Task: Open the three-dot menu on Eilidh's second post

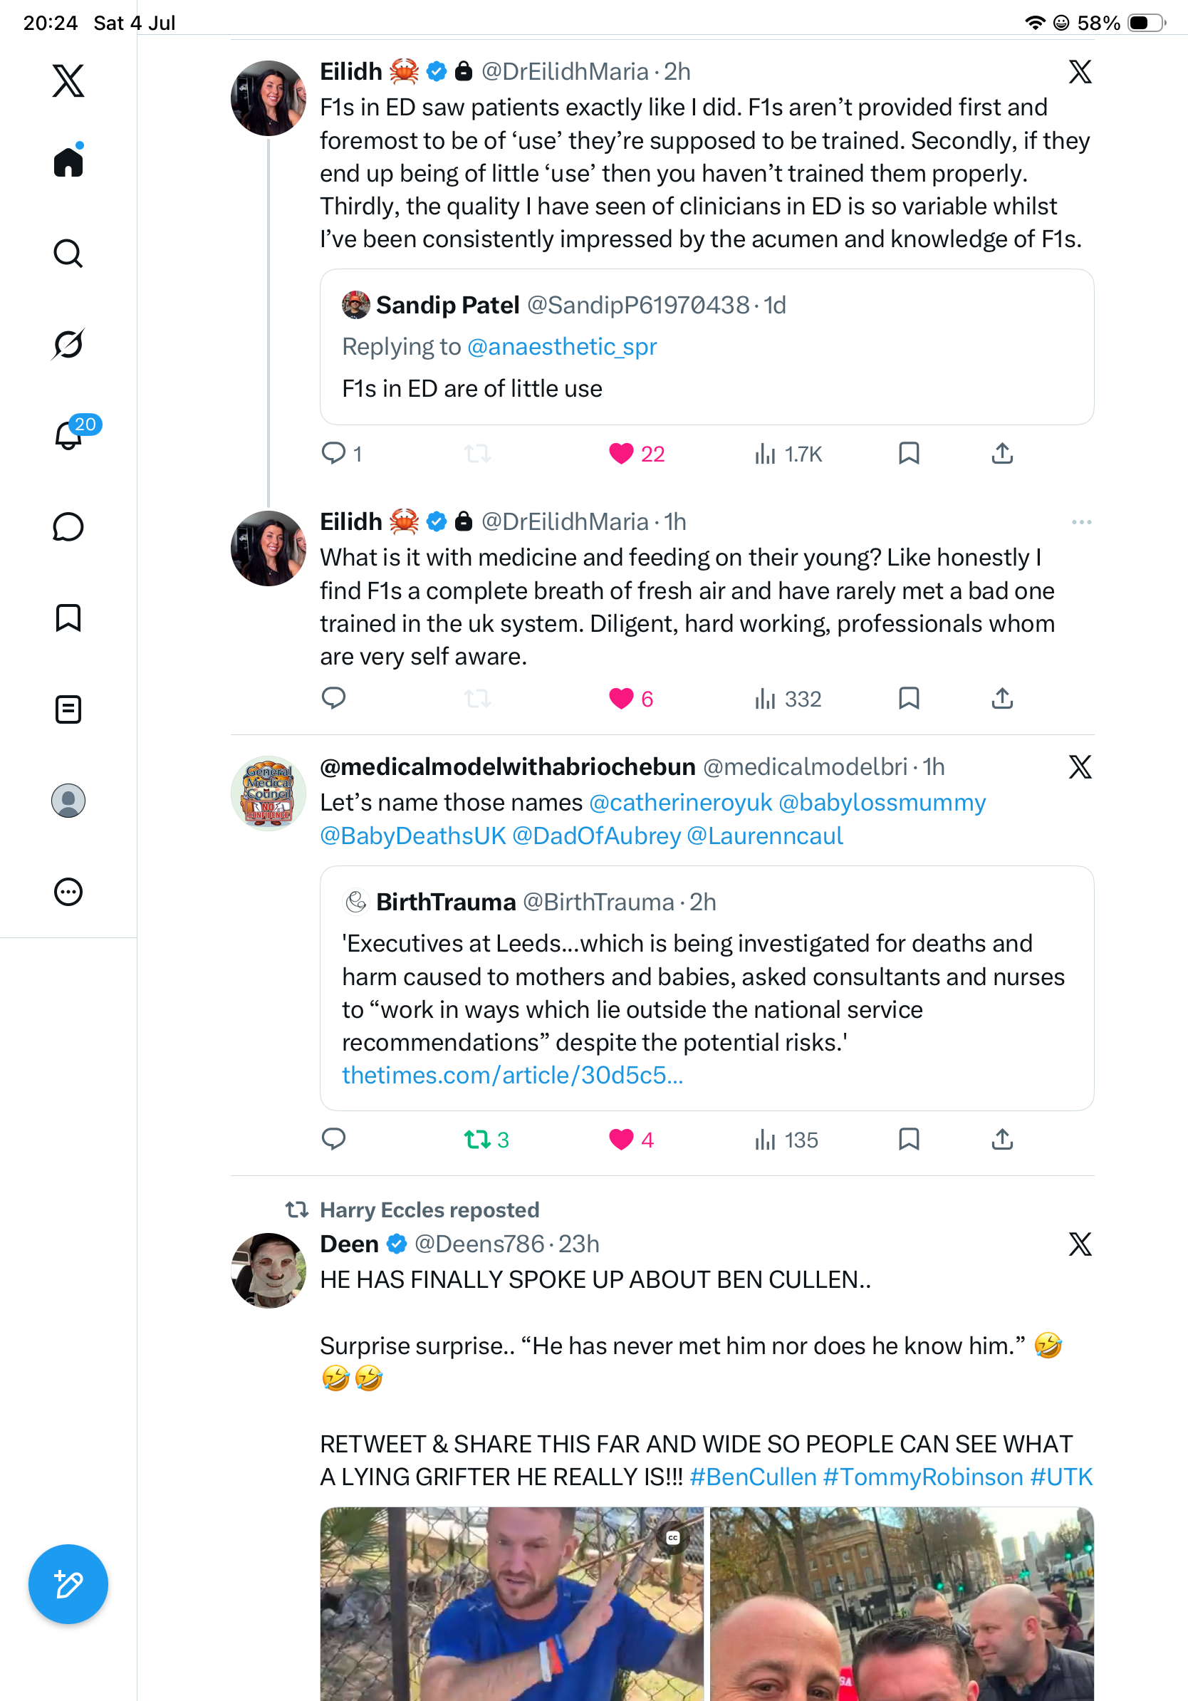Action: coord(1081,522)
